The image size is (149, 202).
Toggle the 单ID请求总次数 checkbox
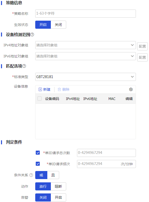tap(38, 153)
